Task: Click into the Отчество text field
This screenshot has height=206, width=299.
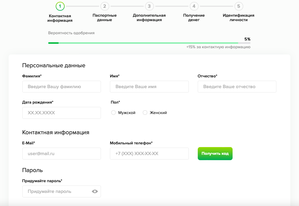Action: tap(237, 87)
